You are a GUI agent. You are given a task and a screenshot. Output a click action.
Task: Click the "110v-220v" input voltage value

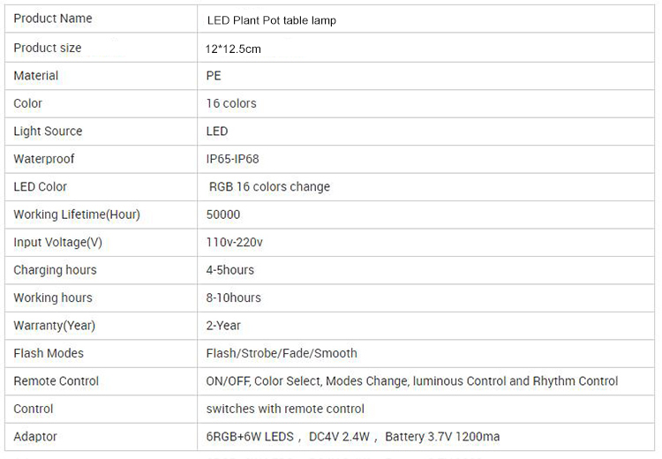click(234, 242)
